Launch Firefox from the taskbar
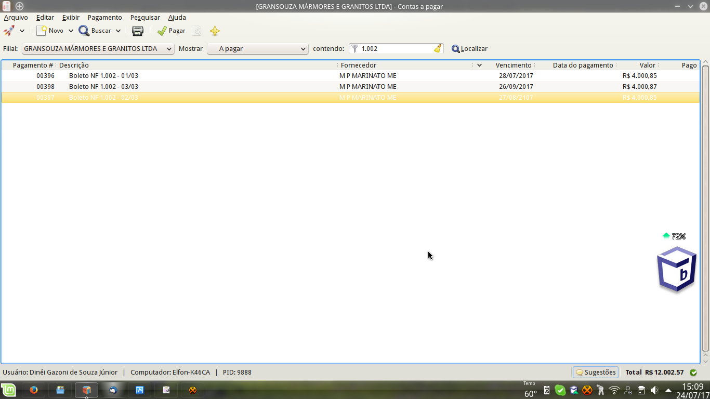The width and height of the screenshot is (710, 399). click(x=34, y=390)
